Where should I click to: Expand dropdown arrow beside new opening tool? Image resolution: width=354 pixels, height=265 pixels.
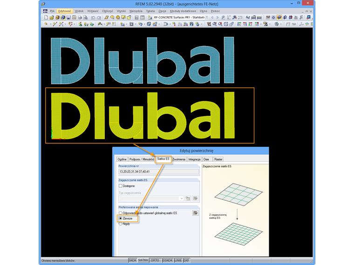click(136, 24)
